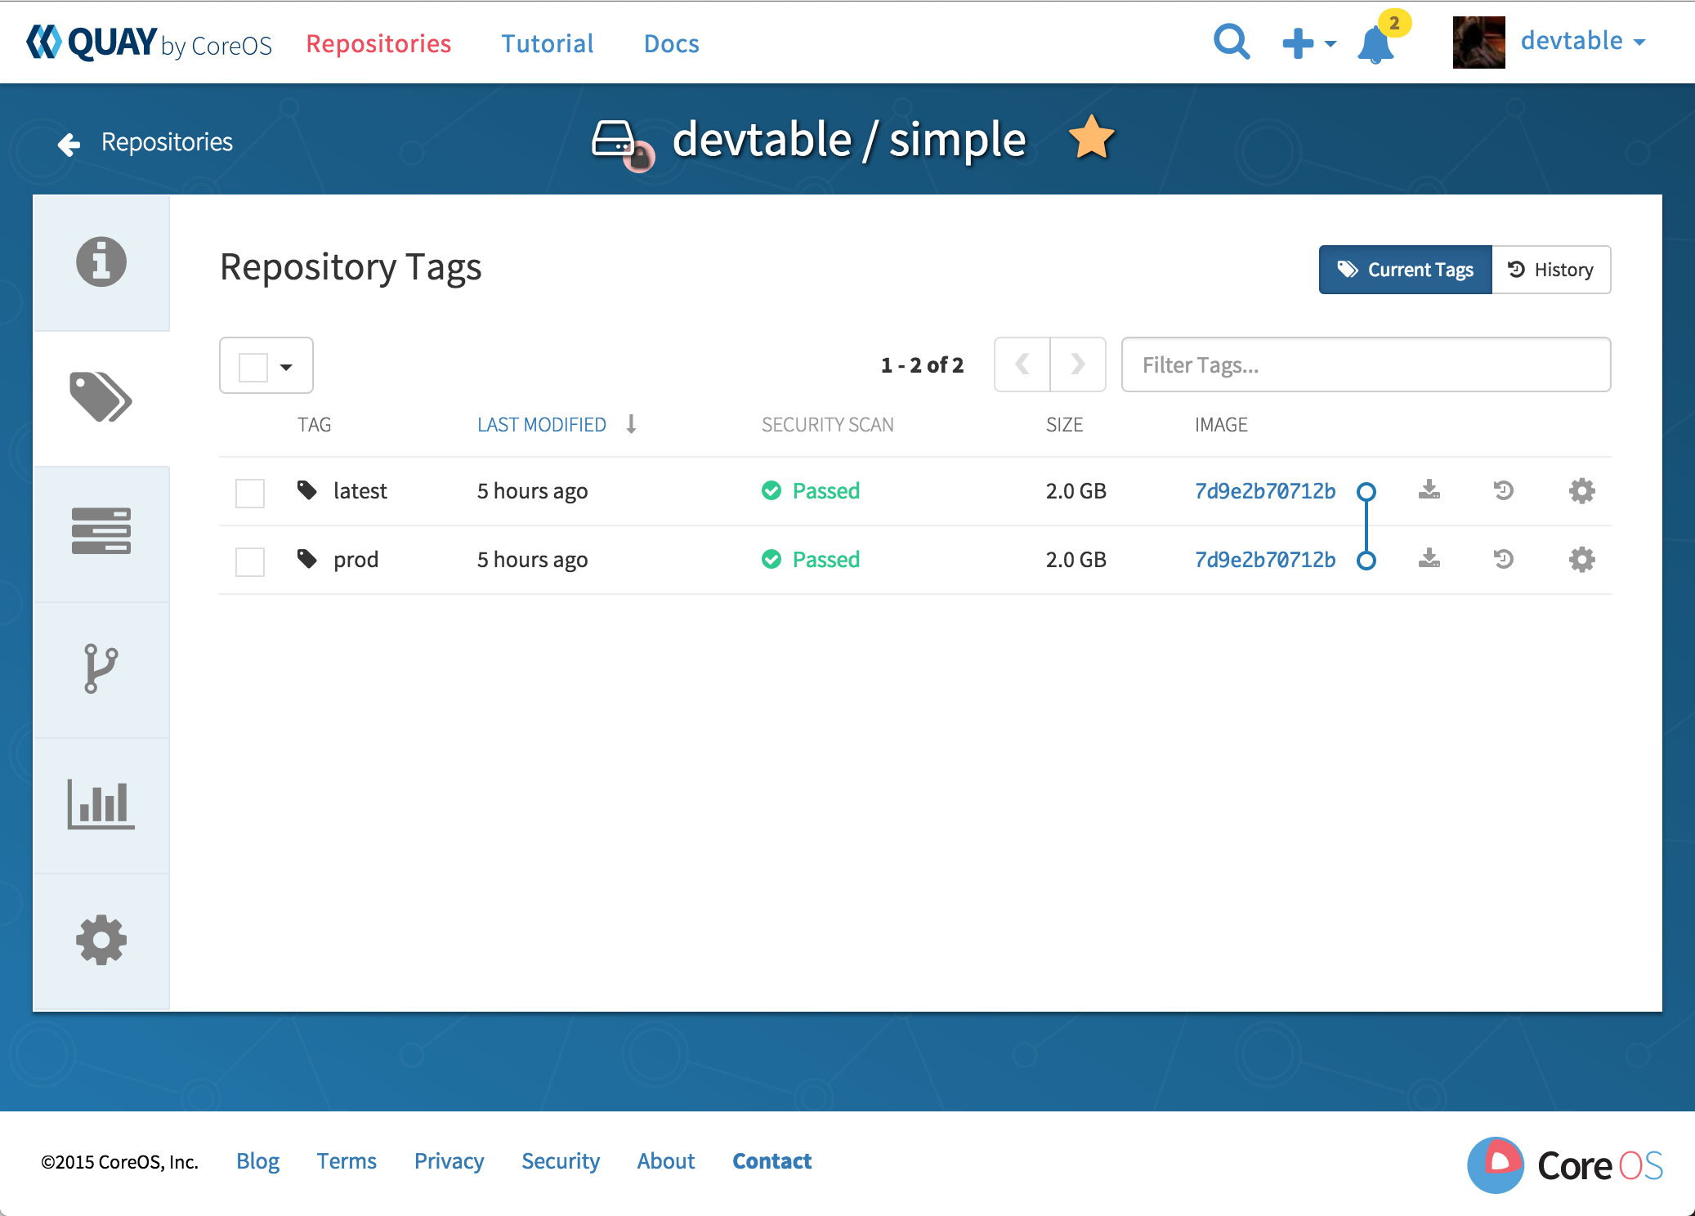The image size is (1695, 1216).
Task: Click the devtable user avatar
Action: [1478, 42]
